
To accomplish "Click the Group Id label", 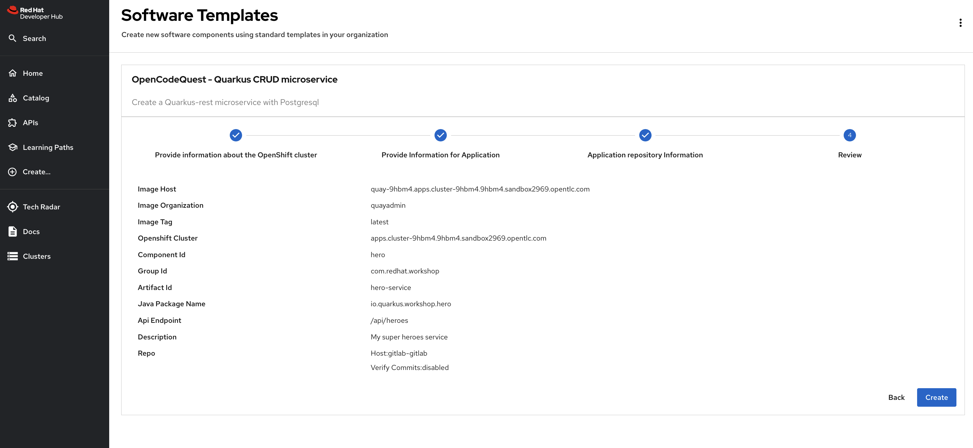I will tap(152, 271).
